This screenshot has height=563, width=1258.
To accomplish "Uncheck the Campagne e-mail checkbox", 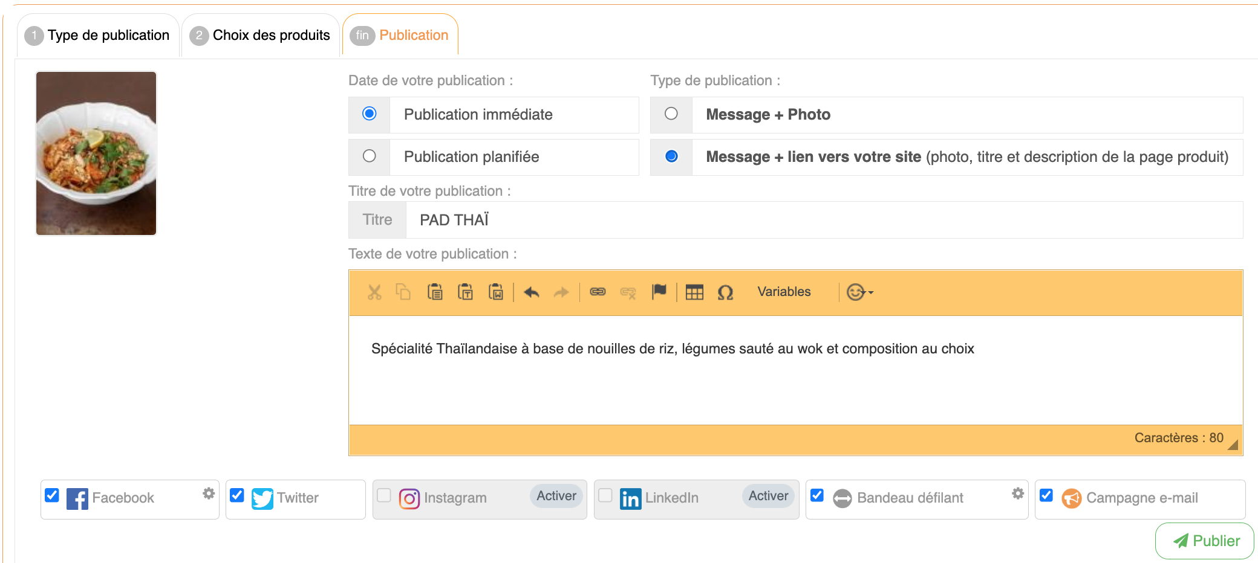I will 1046,495.
